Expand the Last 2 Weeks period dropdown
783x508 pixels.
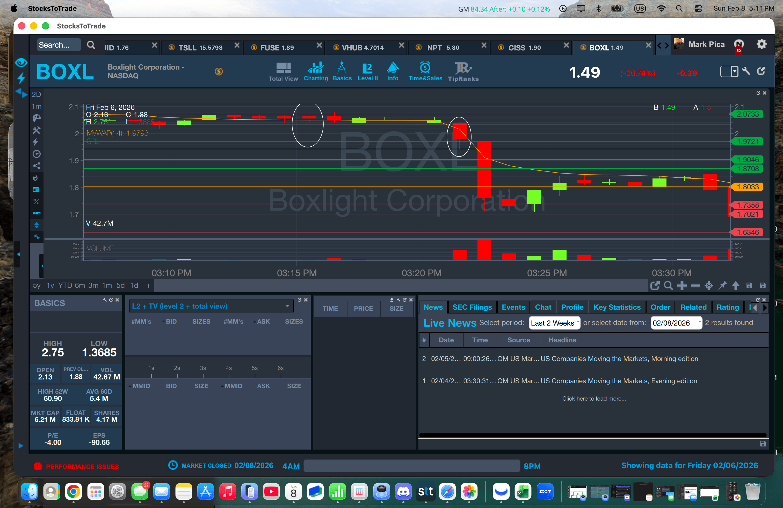click(554, 323)
